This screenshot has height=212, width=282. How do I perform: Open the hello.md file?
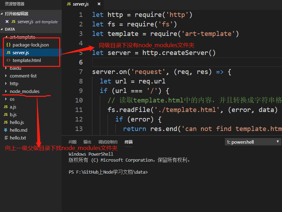point(31,130)
